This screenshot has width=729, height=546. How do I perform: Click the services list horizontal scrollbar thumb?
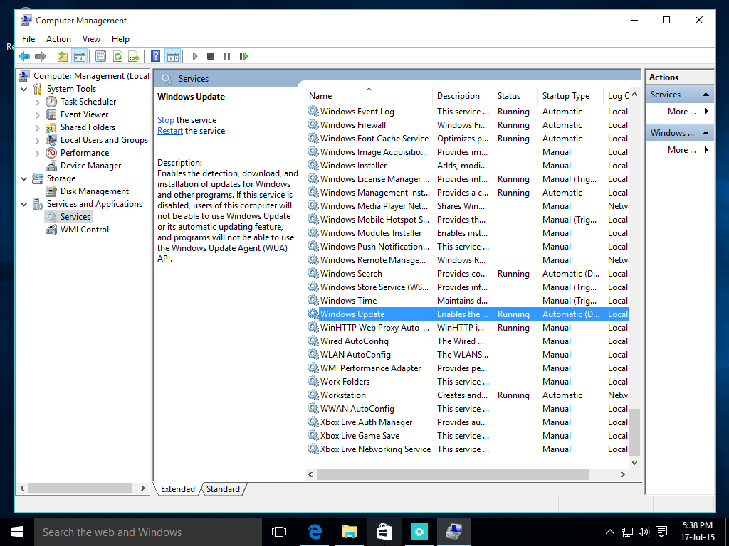point(453,474)
